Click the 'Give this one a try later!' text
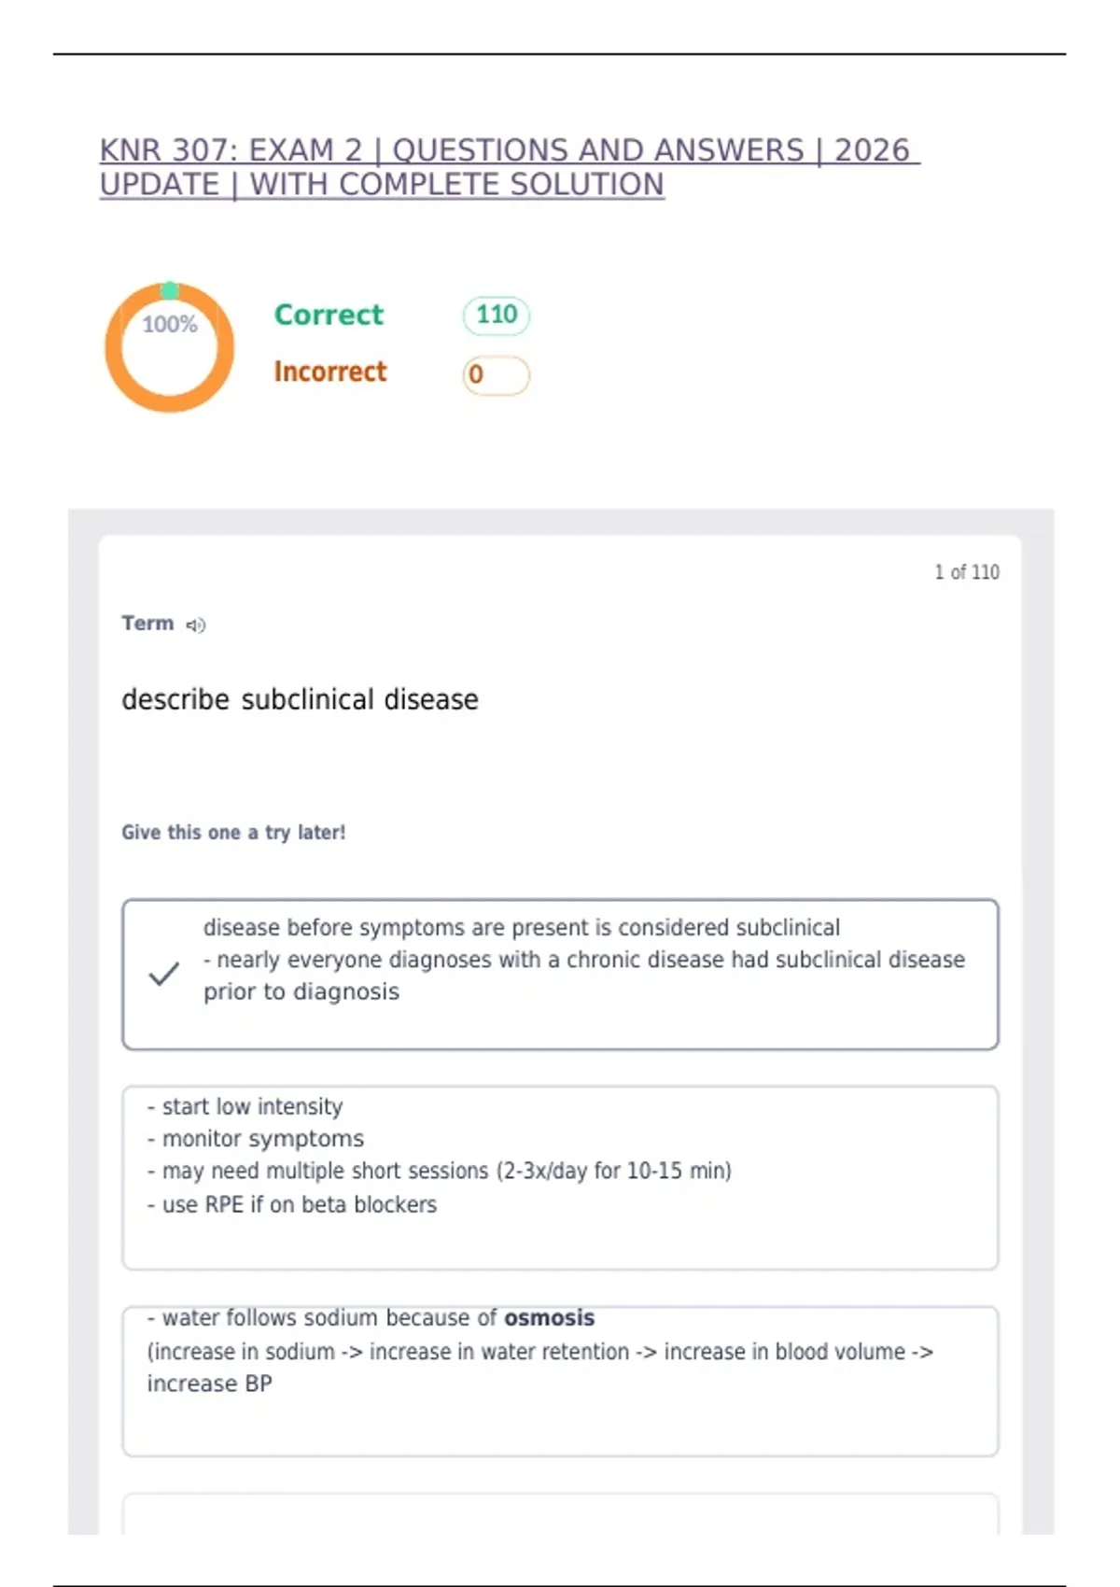 233,832
